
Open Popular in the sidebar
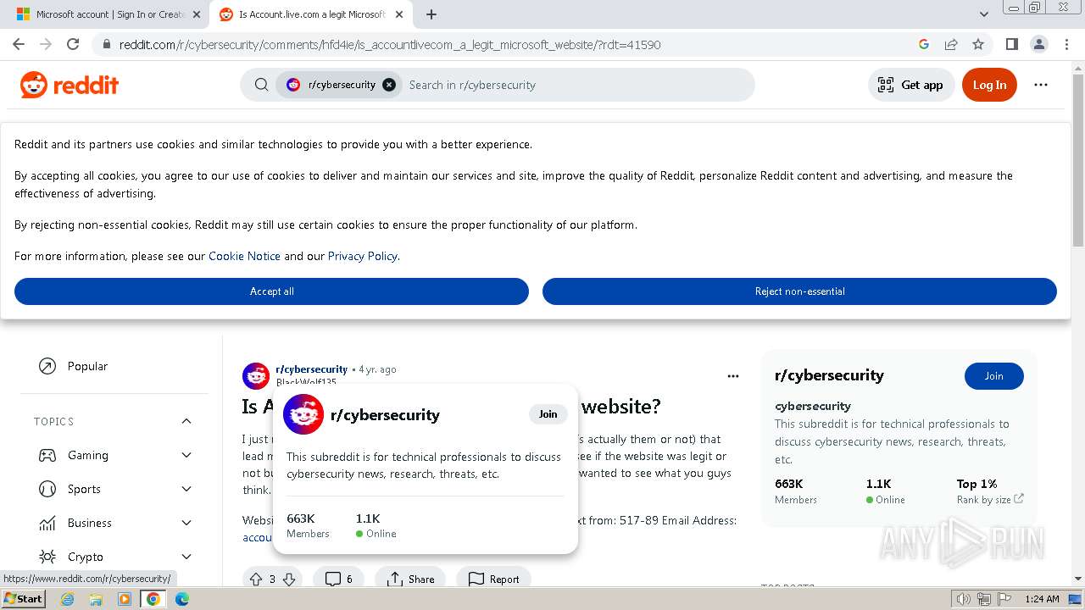(x=87, y=366)
